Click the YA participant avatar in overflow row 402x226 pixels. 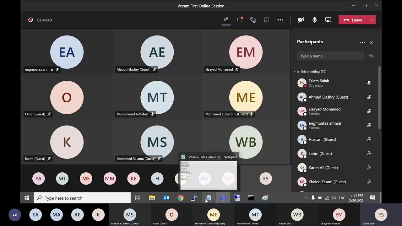[x=38, y=179]
